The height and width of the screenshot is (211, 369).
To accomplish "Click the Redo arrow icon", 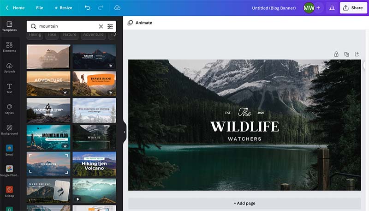I will [x=101, y=8].
